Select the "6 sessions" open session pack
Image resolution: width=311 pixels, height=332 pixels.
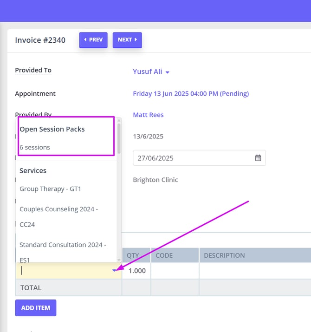(x=35, y=147)
